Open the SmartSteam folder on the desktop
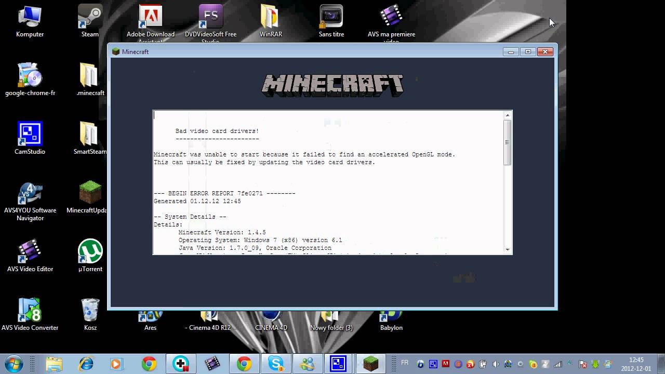The width and height of the screenshot is (665, 374). [90, 138]
